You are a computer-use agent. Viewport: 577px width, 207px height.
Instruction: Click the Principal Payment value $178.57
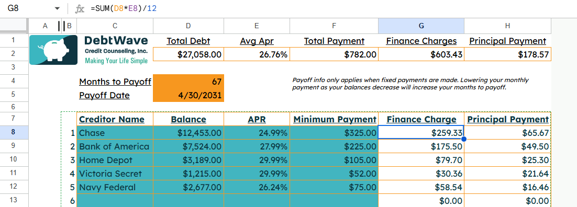pyautogui.click(x=507, y=54)
